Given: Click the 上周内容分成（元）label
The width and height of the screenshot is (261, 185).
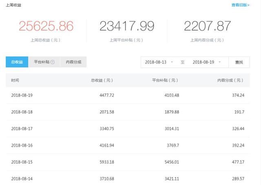Looking at the screenshot, I should pos(207,40).
